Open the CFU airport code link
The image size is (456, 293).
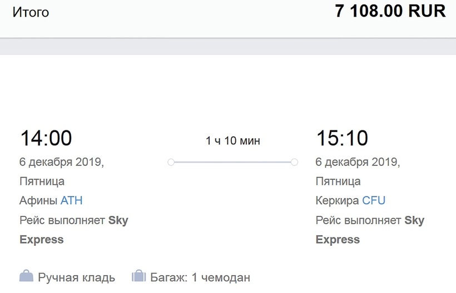pos(374,200)
